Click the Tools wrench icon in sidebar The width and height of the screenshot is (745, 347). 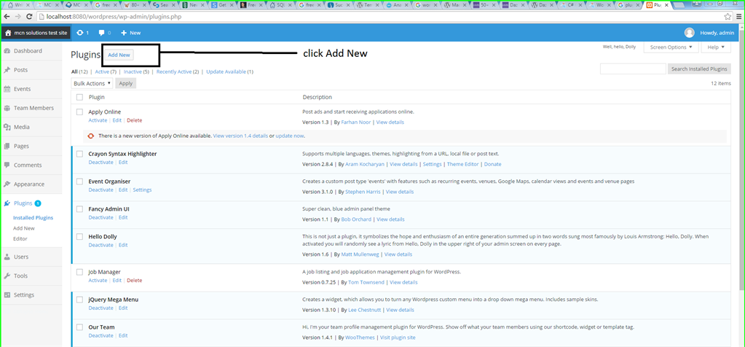pos(7,276)
